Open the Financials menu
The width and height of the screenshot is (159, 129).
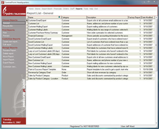pyautogui.click(x=58, y=9)
